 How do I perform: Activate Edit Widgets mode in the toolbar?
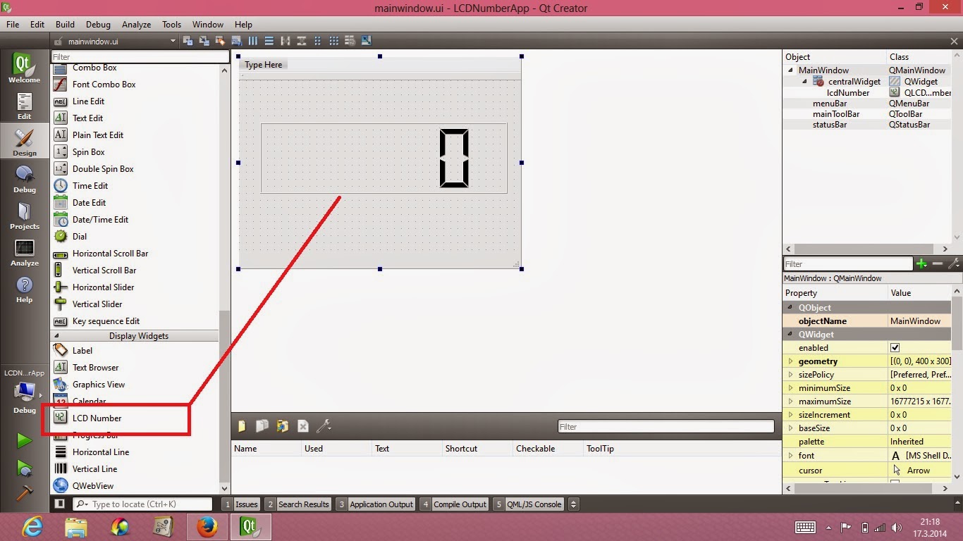click(188, 41)
